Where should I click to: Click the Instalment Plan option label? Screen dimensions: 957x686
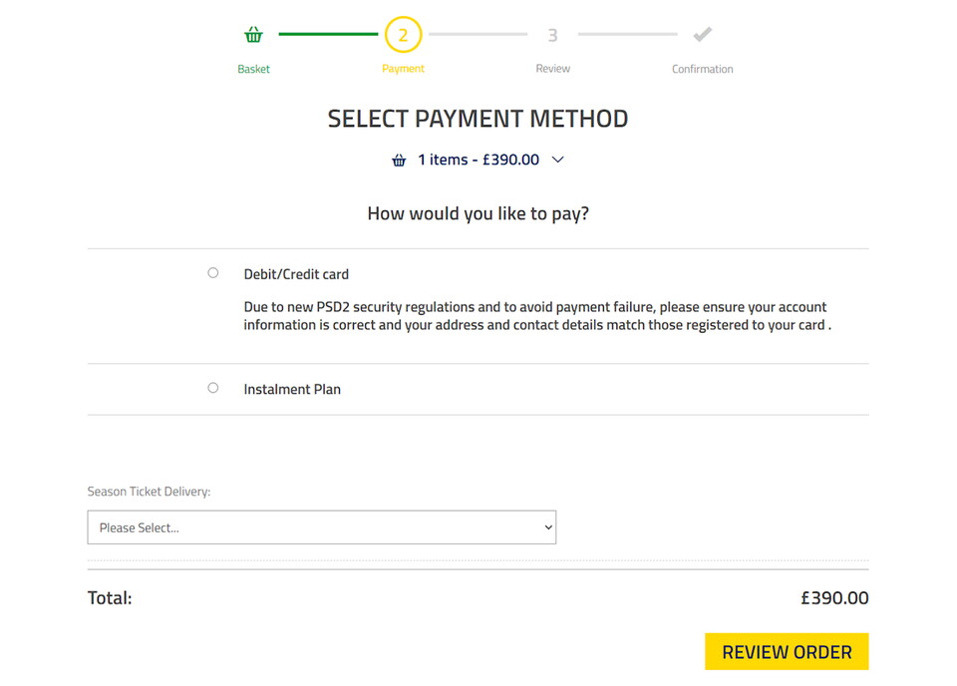[292, 390]
